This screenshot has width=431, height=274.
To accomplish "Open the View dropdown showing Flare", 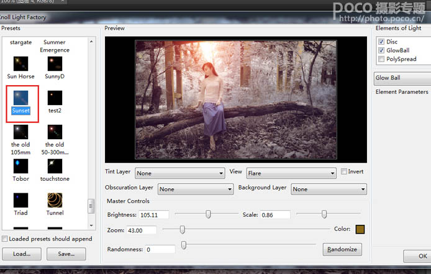I will click(x=291, y=173).
